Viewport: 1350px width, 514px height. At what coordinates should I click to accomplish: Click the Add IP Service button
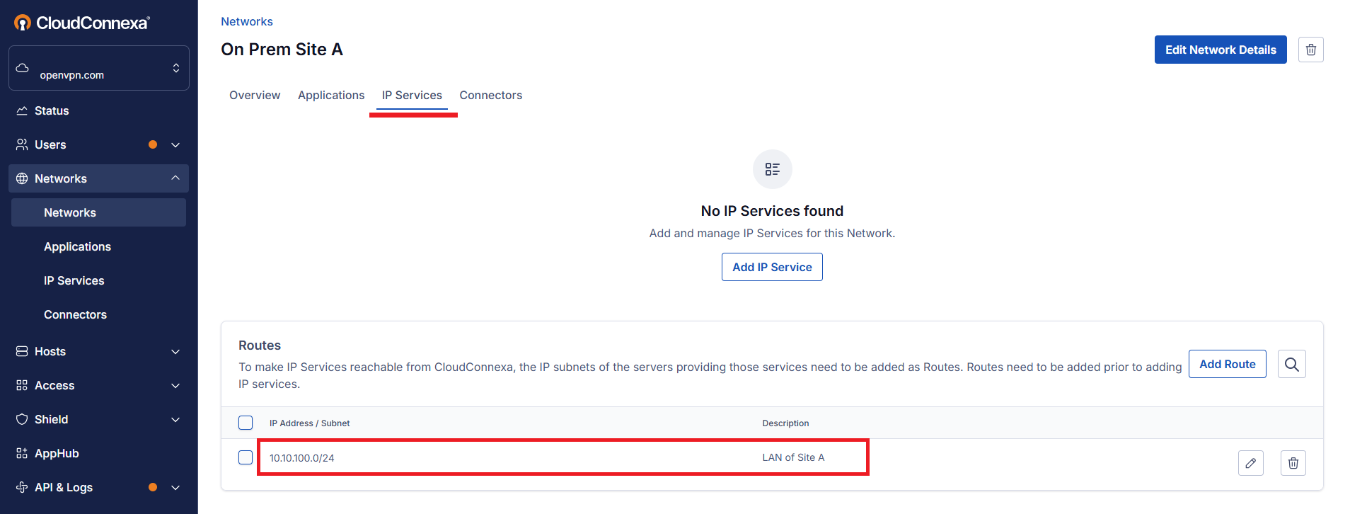point(772,267)
